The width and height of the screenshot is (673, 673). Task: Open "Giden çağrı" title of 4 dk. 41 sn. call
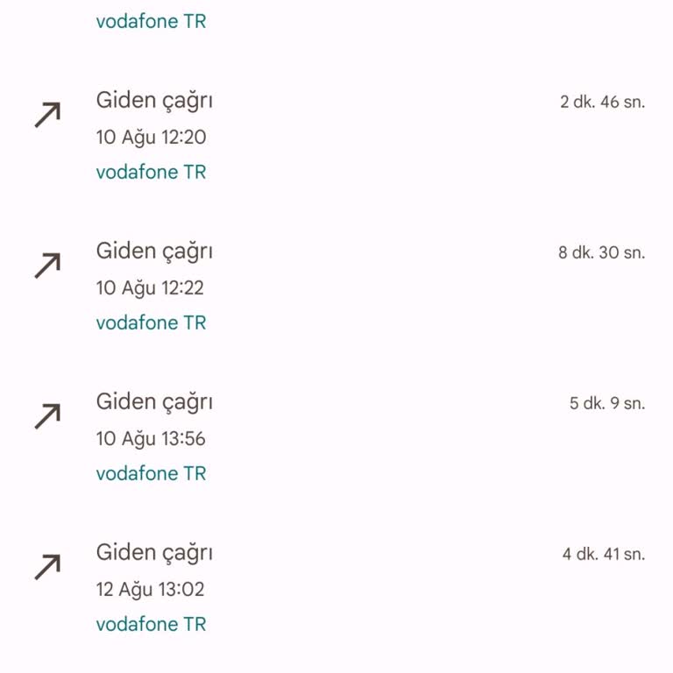(x=154, y=554)
